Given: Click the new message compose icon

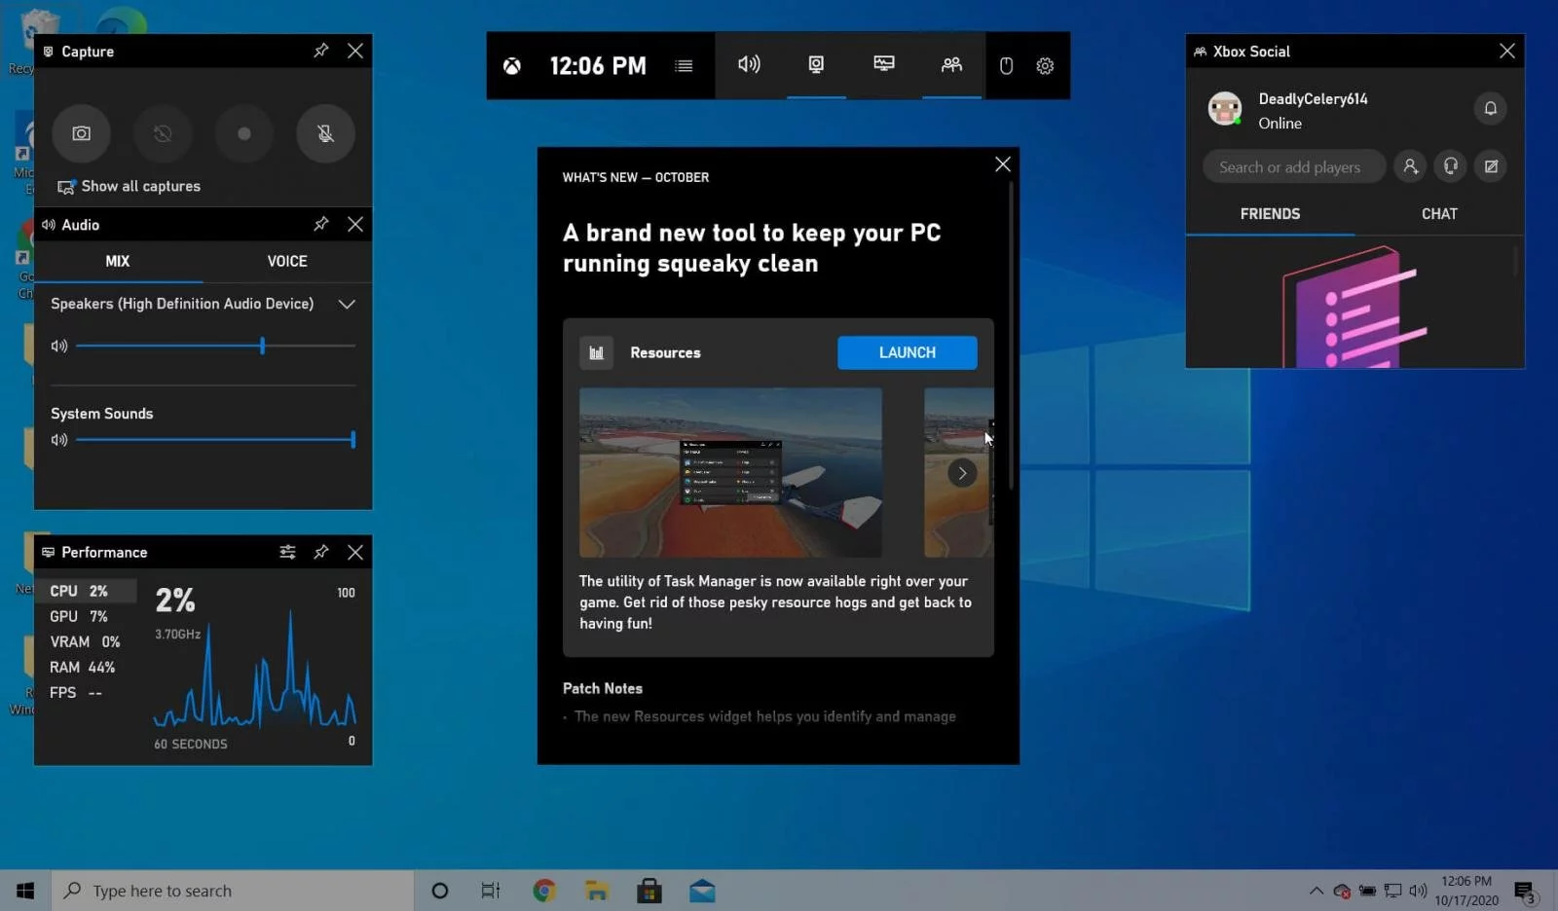Looking at the screenshot, I should click(1491, 166).
